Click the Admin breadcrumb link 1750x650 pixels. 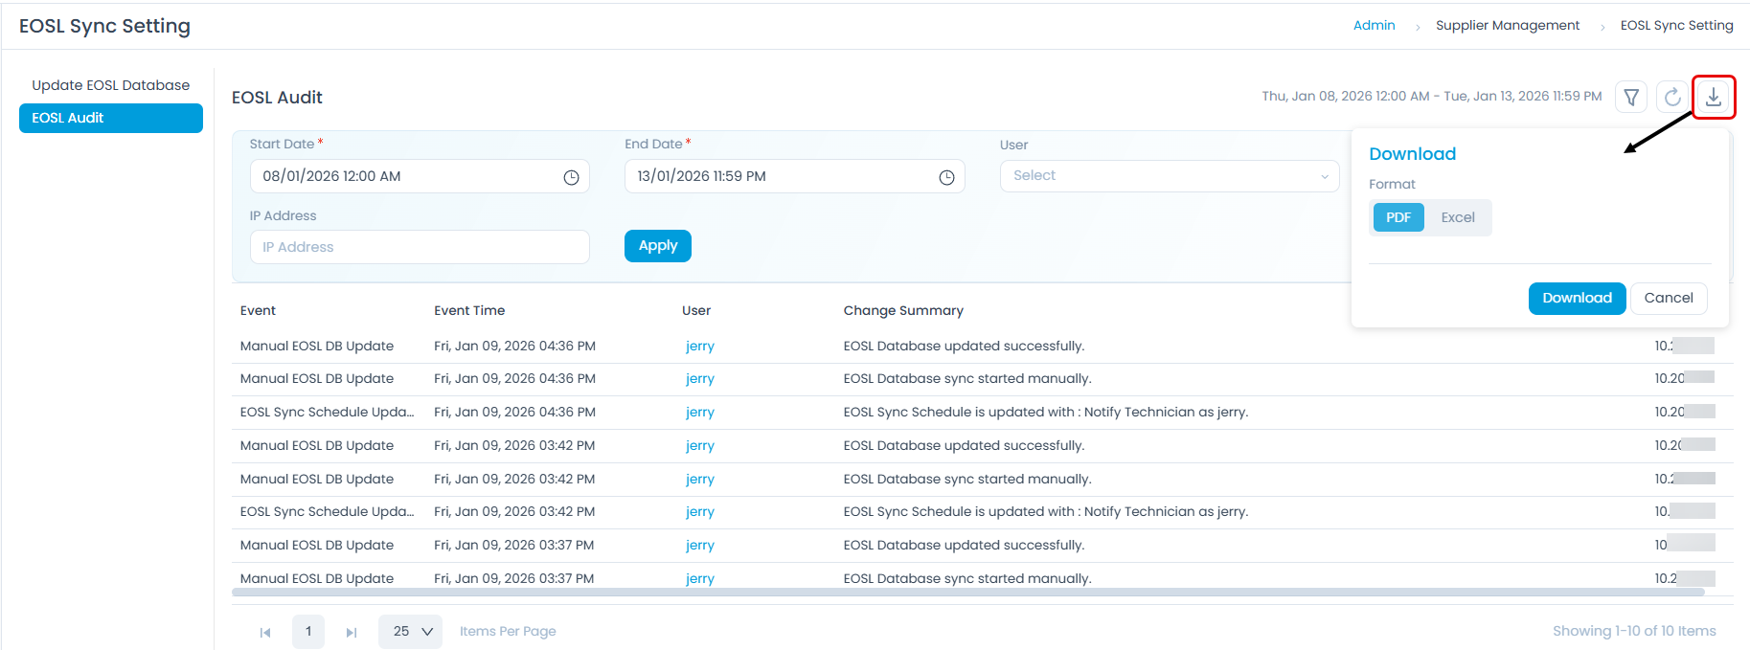tap(1374, 26)
